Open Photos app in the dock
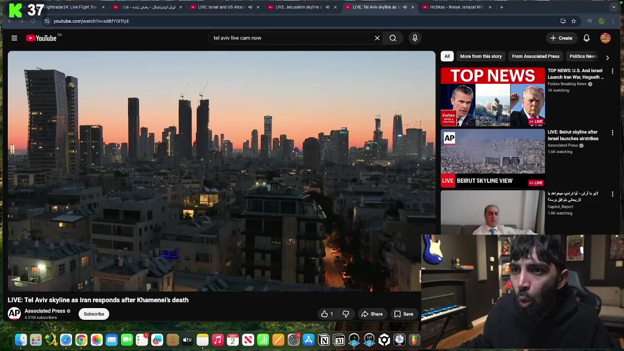The height and width of the screenshot is (351, 624). [x=97, y=340]
